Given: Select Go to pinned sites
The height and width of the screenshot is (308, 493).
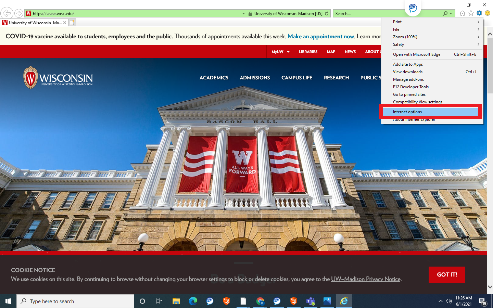Looking at the screenshot, I should [x=432, y=94].
